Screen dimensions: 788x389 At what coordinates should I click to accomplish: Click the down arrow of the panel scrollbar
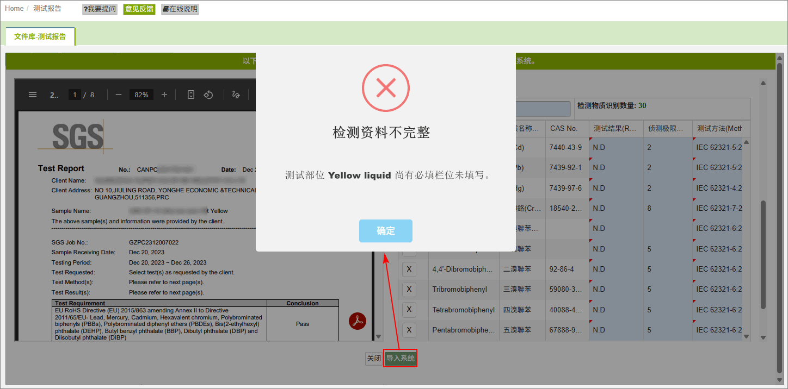764,337
